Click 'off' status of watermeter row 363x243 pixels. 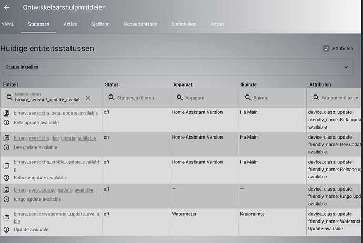pyautogui.click(x=106, y=214)
